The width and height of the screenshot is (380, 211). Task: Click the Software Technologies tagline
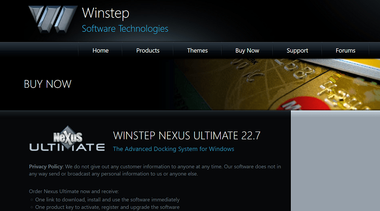point(125,29)
